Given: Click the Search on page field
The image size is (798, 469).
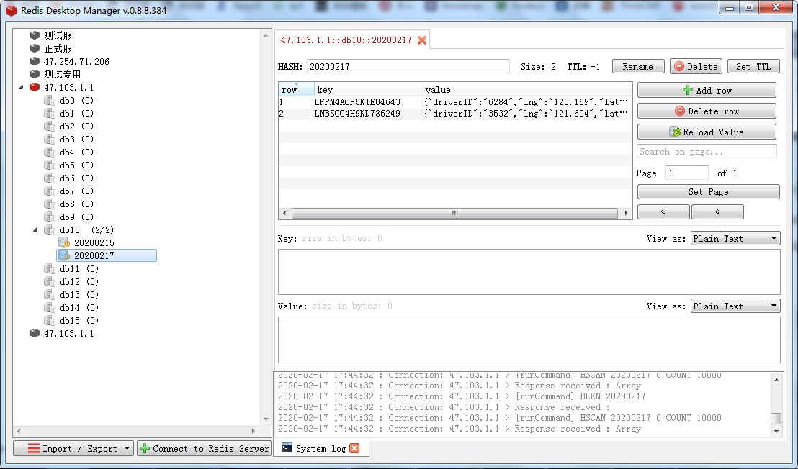Looking at the screenshot, I should [x=707, y=152].
